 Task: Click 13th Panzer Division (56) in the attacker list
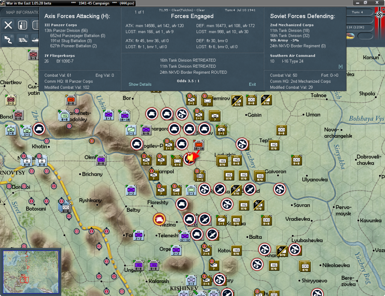[x=66, y=30]
